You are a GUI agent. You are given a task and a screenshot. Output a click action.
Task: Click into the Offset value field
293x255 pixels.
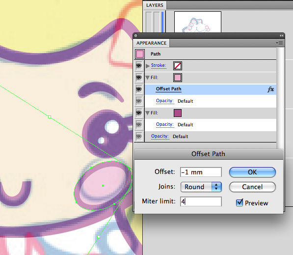point(201,172)
